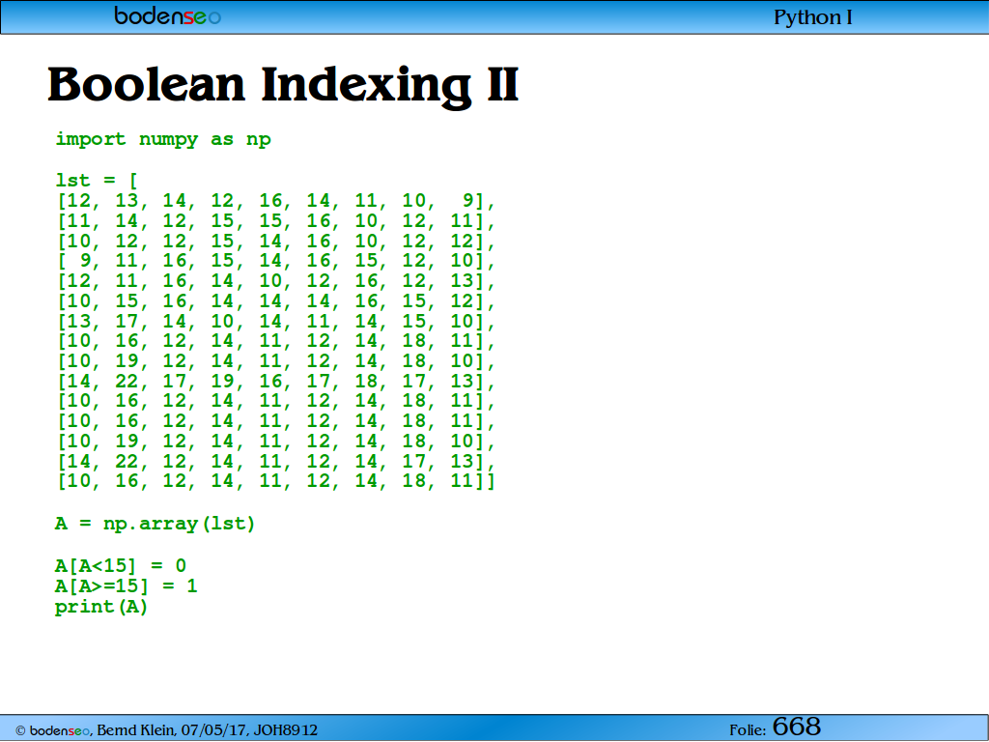Click the 'A[A<15] = 0' statement
The image size is (989, 742).
pyautogui.click(x=121, y=566)
